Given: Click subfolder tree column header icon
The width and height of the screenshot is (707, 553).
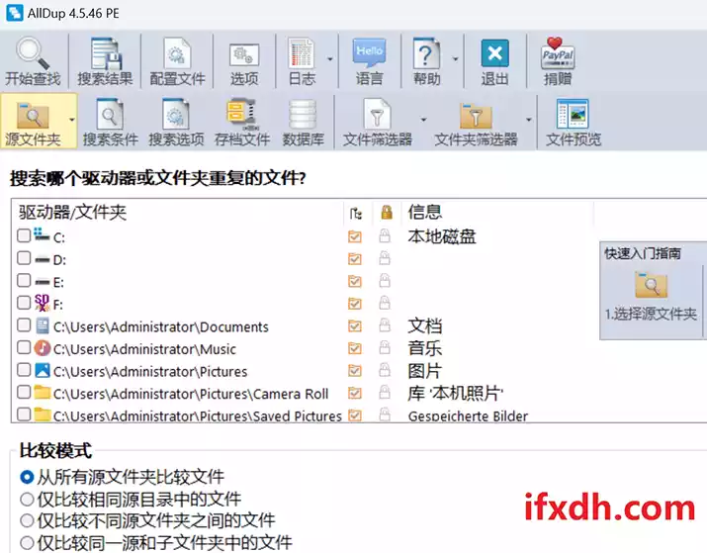Looking at the screenshot, I should [356, 213].
